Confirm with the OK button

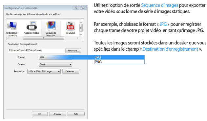click(40, 114)
